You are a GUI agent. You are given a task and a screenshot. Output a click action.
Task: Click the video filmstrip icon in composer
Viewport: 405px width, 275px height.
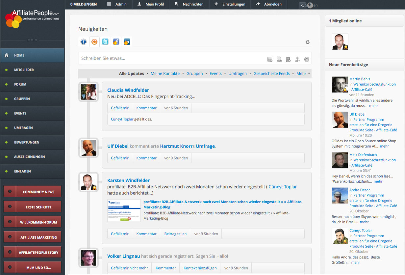tap(288, 59)
